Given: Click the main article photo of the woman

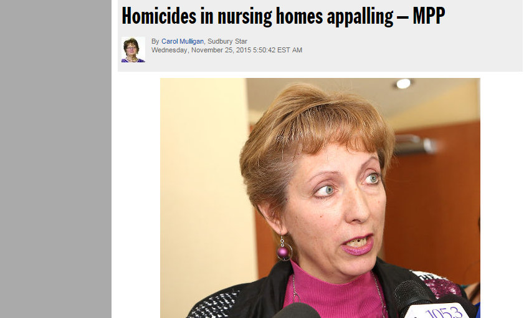Looking at the screenshot, I should point(320,198).
